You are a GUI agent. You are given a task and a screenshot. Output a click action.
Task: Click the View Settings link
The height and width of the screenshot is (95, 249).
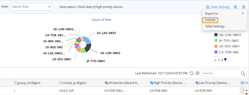pyautogui.click(x=220, y=7)
